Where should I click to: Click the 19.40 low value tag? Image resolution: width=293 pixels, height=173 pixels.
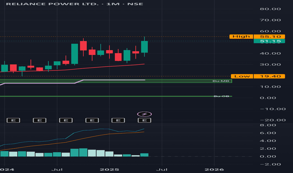[269, 76]
